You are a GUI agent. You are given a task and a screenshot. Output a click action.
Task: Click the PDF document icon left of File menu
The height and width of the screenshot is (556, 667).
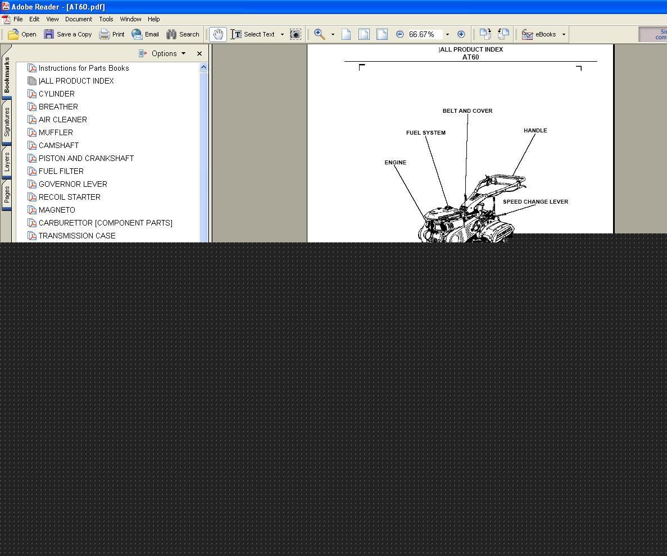pyautogui.click(x=6, y=20)
